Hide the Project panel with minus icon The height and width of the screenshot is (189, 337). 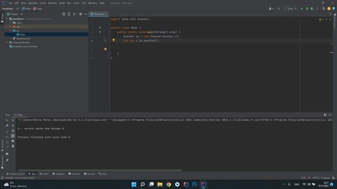[x=85, y=14]
